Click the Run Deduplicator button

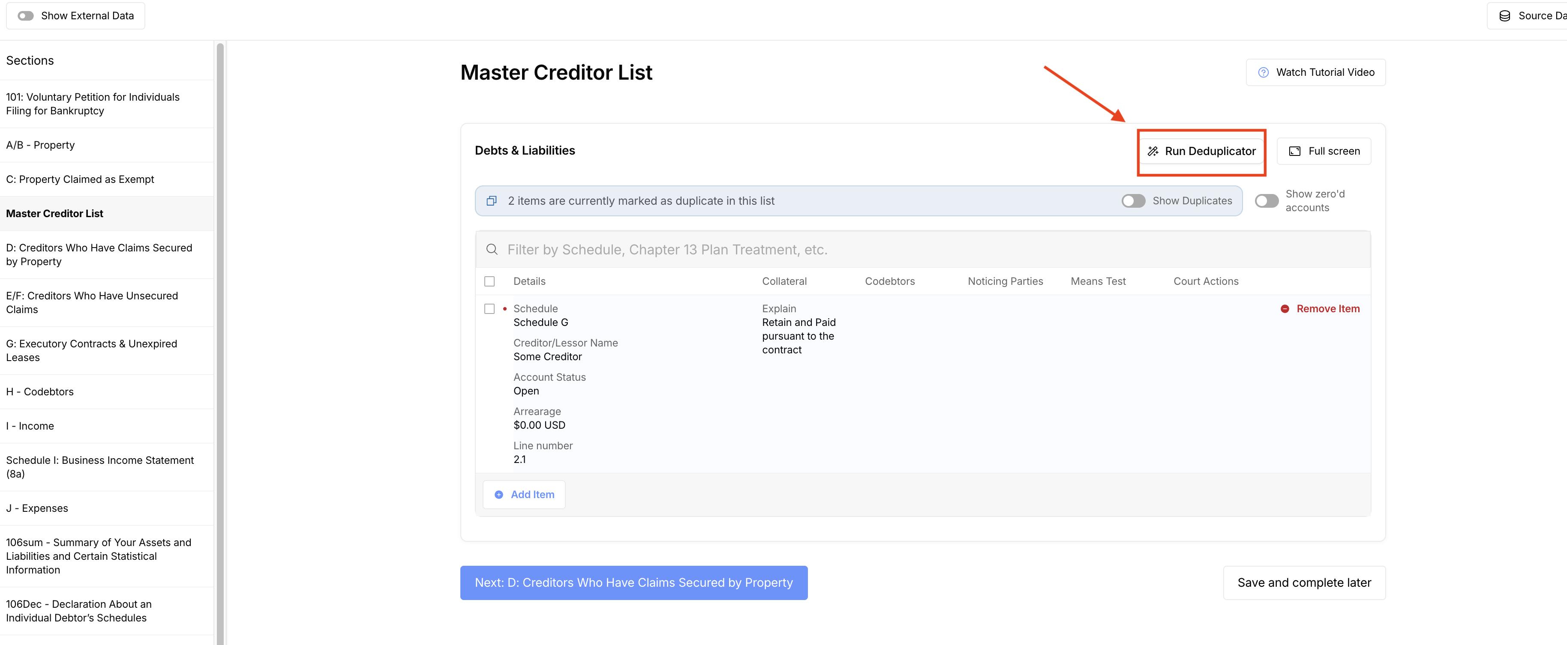1201,151
